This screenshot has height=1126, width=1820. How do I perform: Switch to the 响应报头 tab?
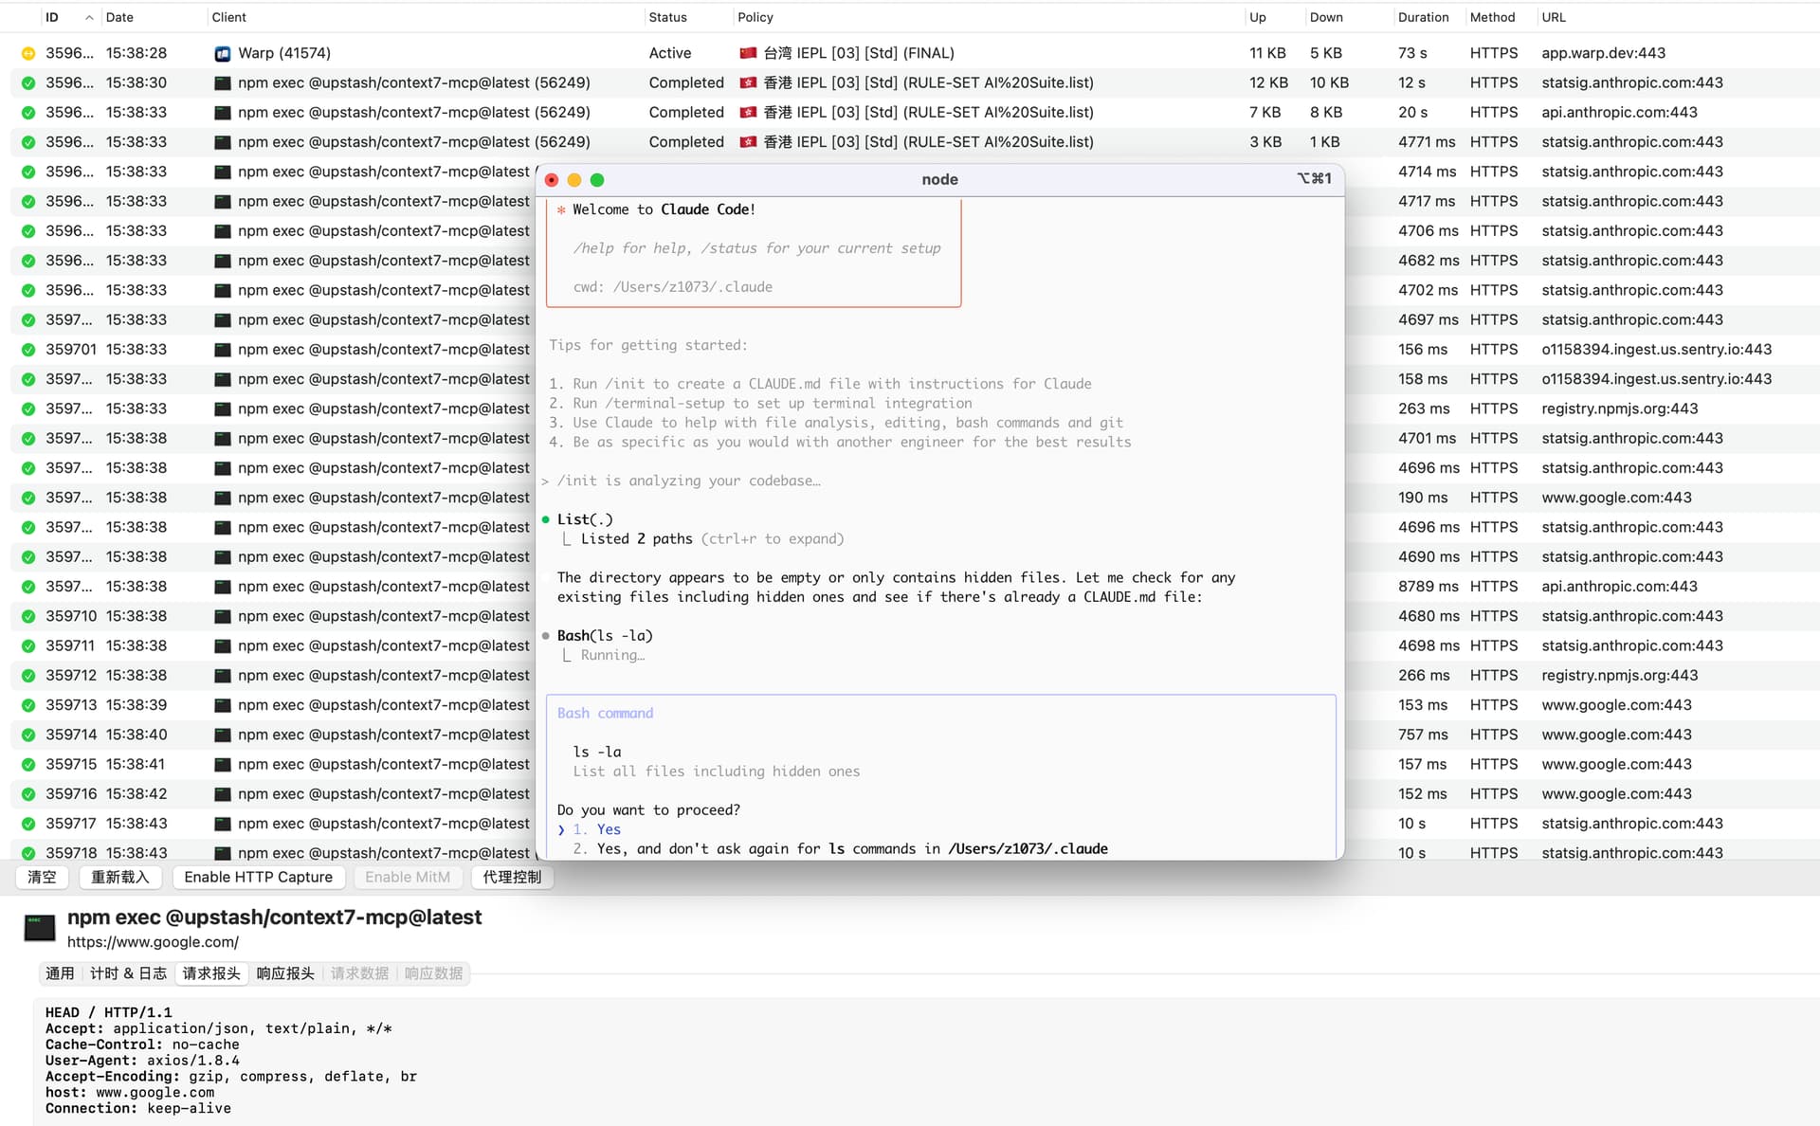[x=285, y=973]
